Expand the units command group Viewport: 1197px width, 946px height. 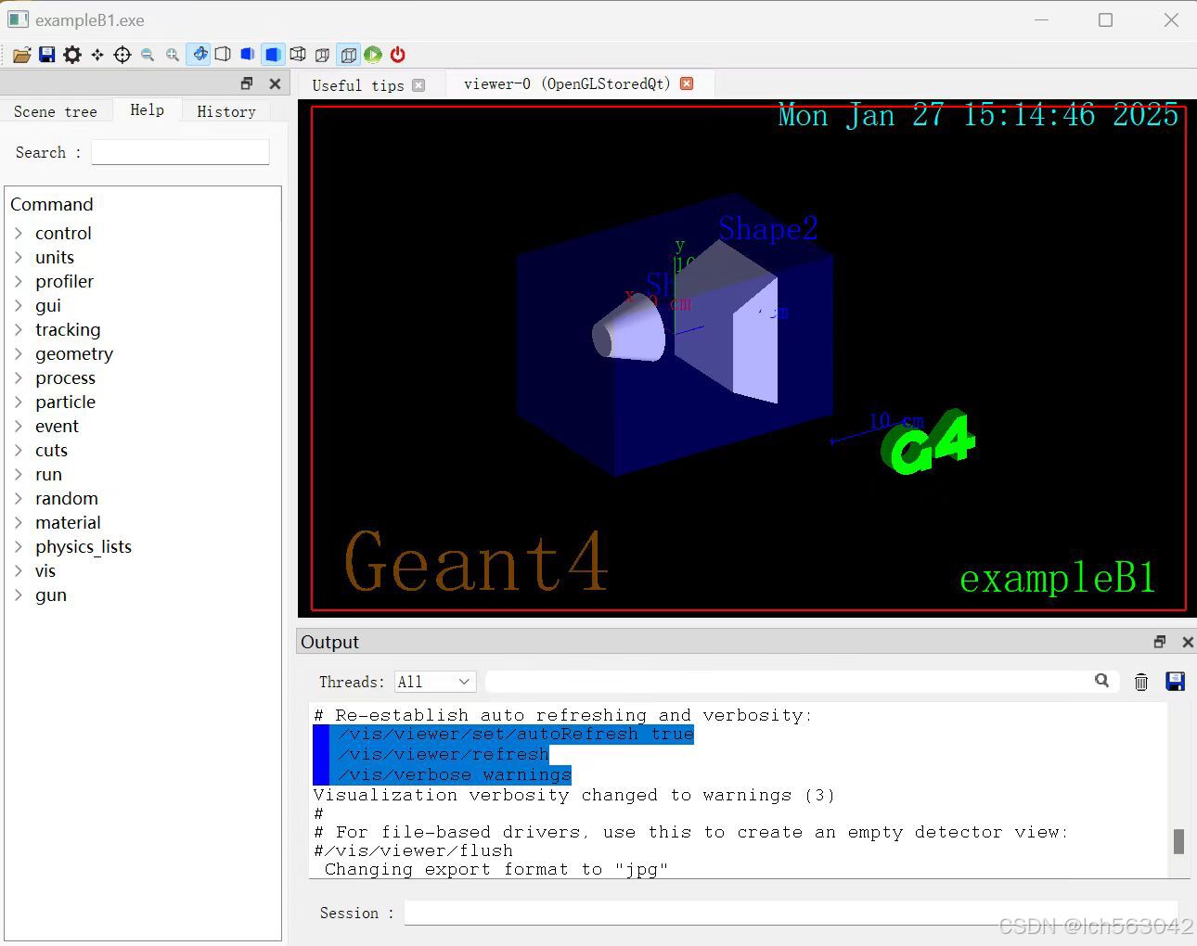coord(19,257)
